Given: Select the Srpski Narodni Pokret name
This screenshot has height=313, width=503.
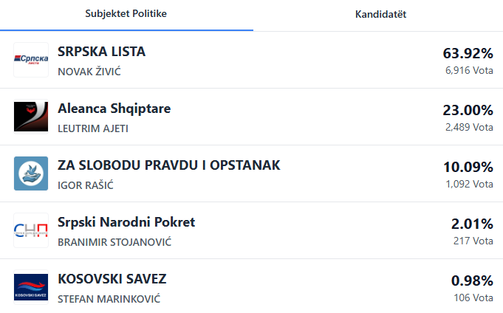Looking at the screenshot, I should (x=126, y=222).
